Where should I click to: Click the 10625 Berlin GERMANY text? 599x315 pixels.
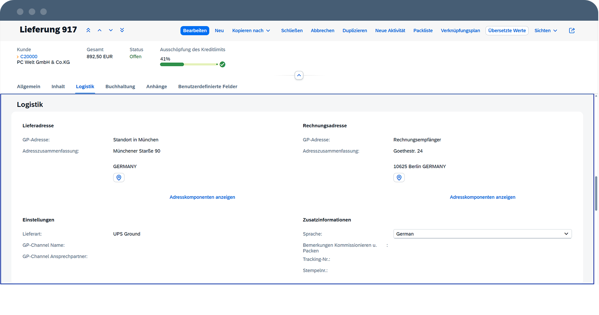click(x=420, y=167)
